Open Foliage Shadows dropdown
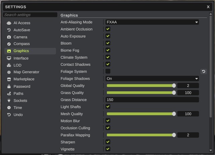215x155 pixels. tap(152, 79)
